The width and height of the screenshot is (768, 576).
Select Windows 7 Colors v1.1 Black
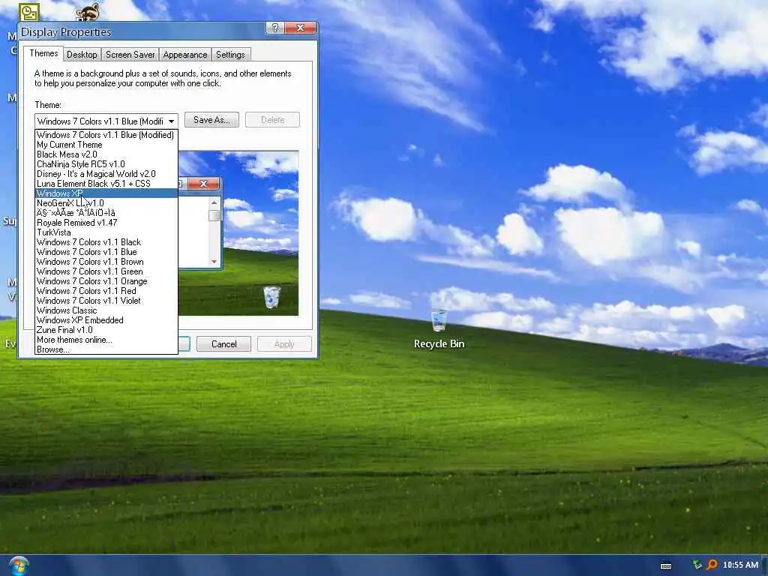pos(106,242)
